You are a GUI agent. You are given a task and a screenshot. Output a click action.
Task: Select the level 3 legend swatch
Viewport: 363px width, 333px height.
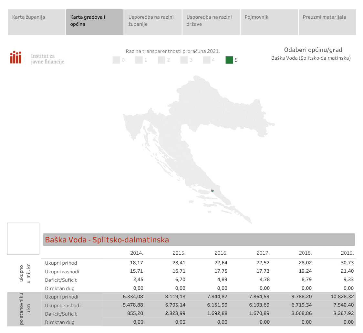[184, 60]
